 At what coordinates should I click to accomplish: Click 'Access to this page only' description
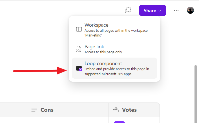tap(103, 52)
